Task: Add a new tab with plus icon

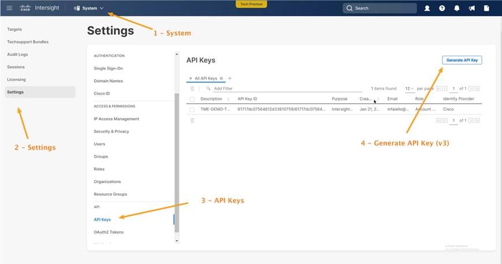Action: point(230,79)
